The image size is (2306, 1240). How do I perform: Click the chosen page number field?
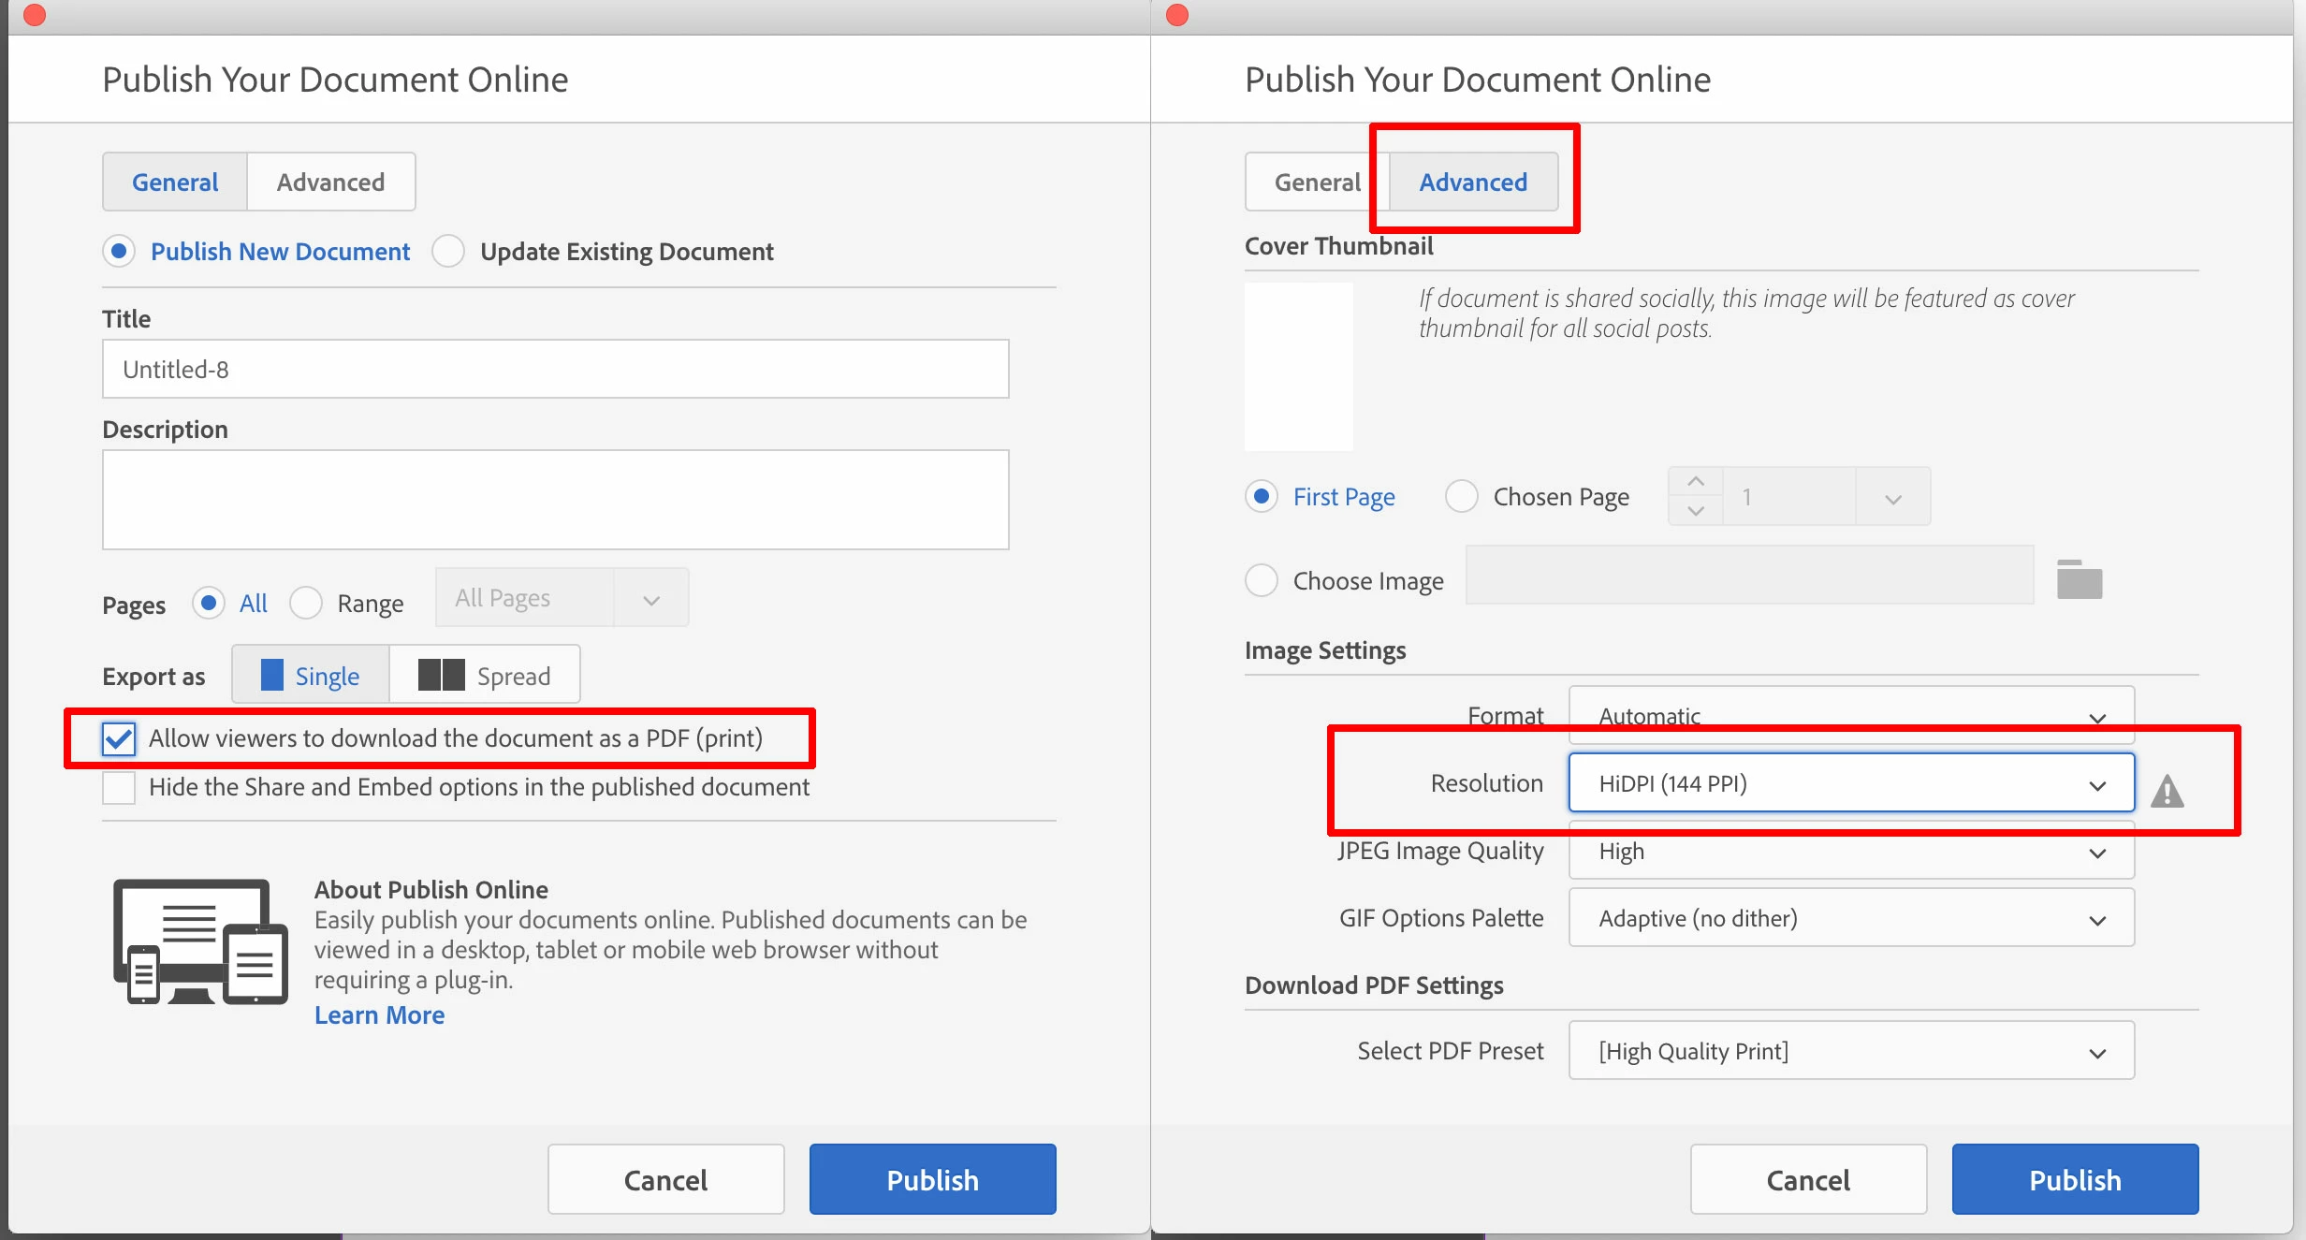click(x=1789, y=497)
